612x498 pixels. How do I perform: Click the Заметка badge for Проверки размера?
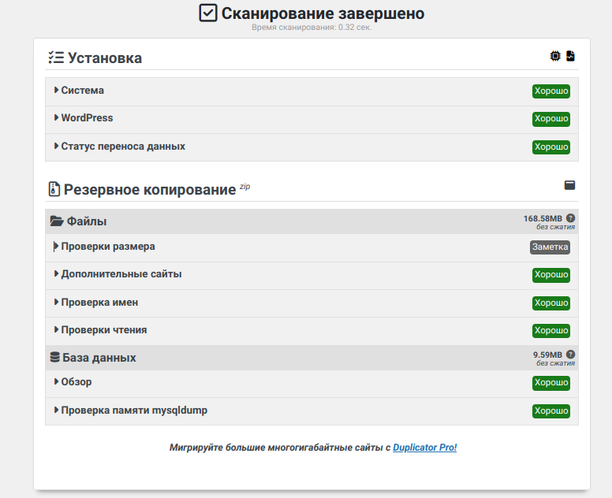coord(550,247)
